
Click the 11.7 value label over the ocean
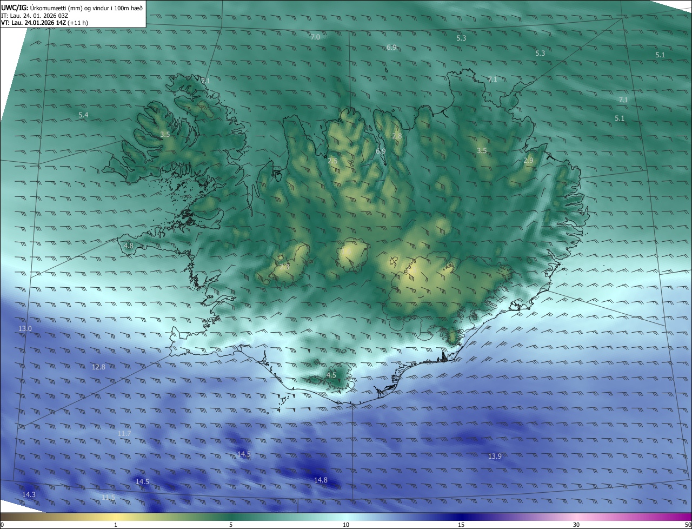(124, 434)
